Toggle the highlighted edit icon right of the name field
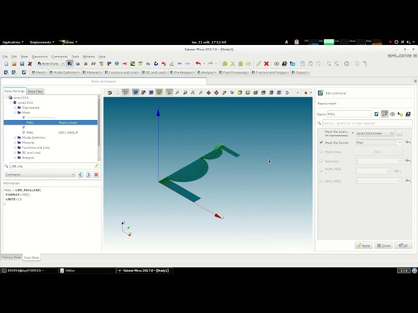 (385, 114)
